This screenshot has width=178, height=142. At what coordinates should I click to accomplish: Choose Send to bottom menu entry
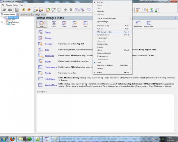coord(113,35)
